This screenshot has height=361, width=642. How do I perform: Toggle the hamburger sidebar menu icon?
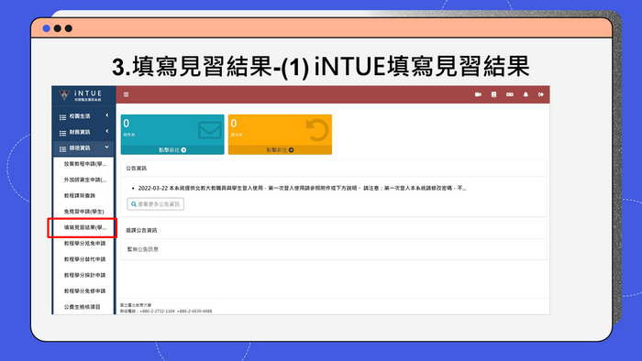[127, 94]
